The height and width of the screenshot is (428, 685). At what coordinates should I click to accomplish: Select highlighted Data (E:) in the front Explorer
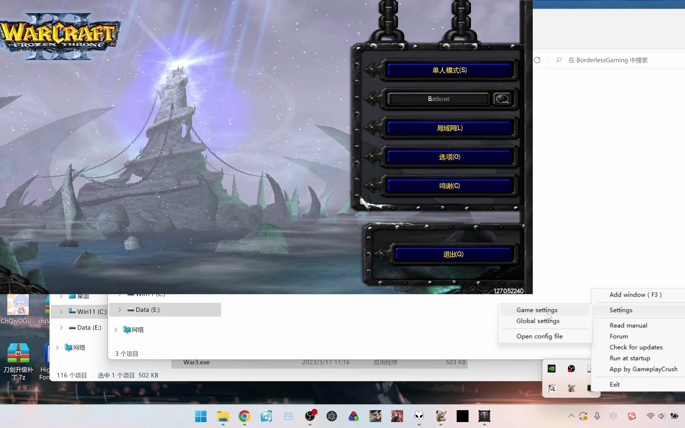coord(165,310)
